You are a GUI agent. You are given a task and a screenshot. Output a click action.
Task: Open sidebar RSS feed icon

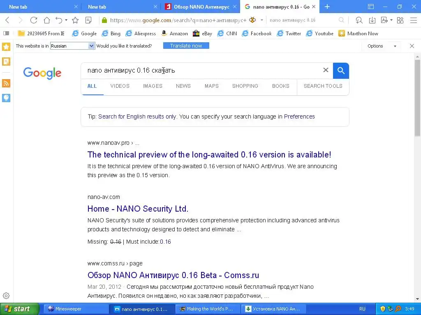(x=6, y=83)
